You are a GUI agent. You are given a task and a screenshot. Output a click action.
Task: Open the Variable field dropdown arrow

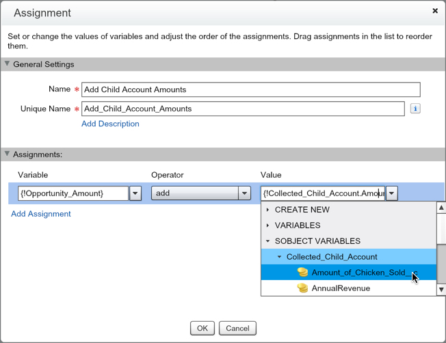coord(135,193)
